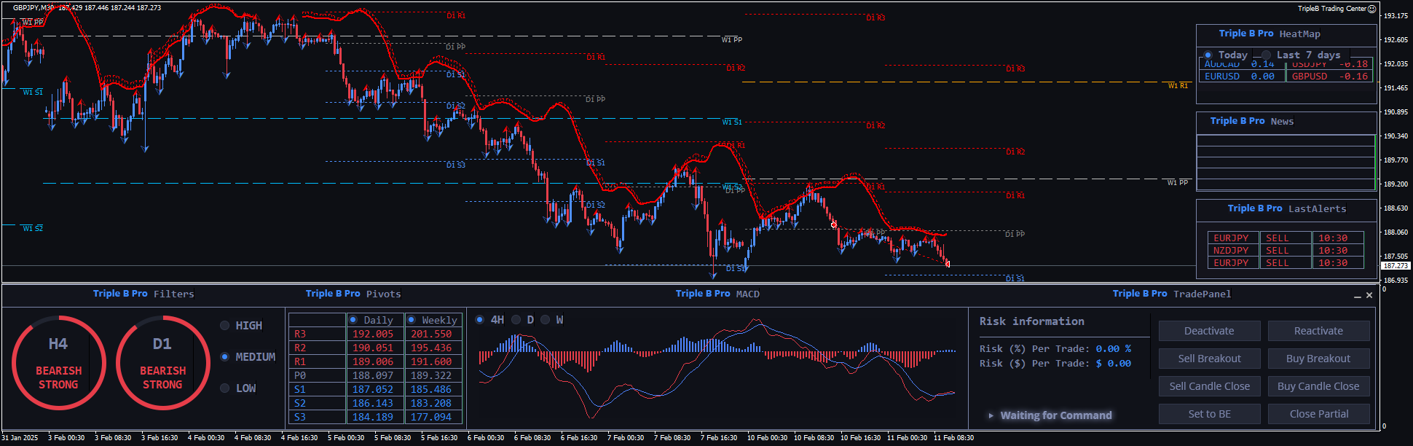Click the Close Partial button

tap(1318, 414)
